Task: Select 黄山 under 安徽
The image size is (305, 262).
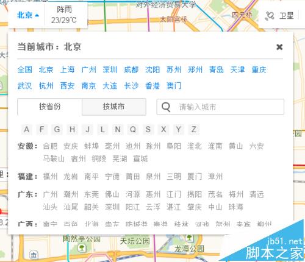Action: click(236, 146)
